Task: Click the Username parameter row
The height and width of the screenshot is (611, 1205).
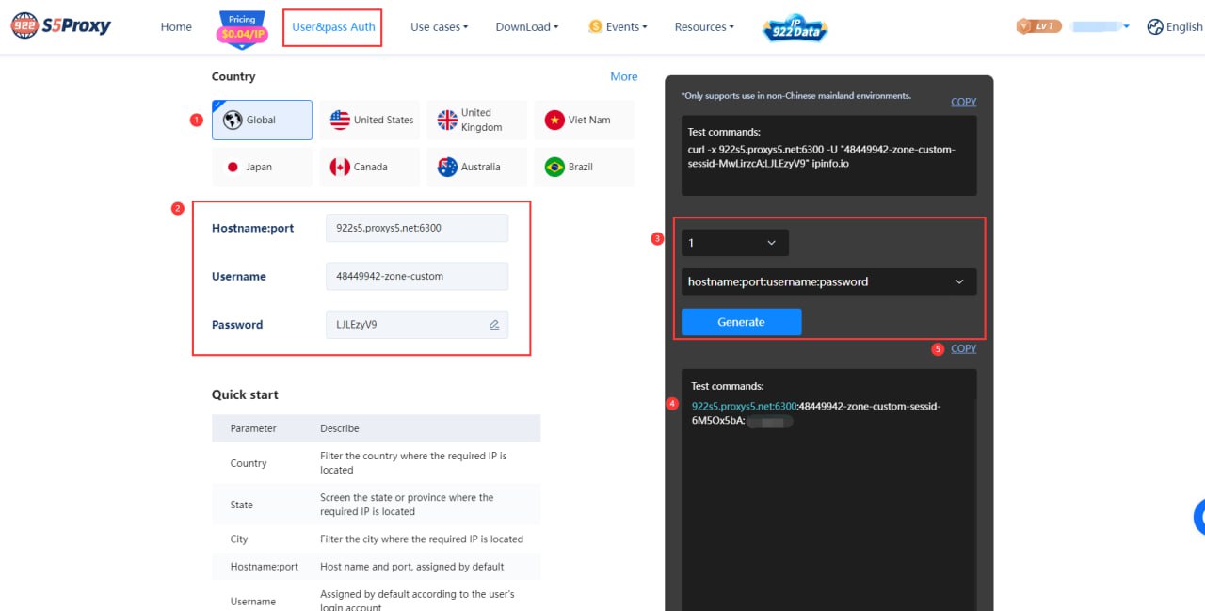Action: (x=377, y=596)
